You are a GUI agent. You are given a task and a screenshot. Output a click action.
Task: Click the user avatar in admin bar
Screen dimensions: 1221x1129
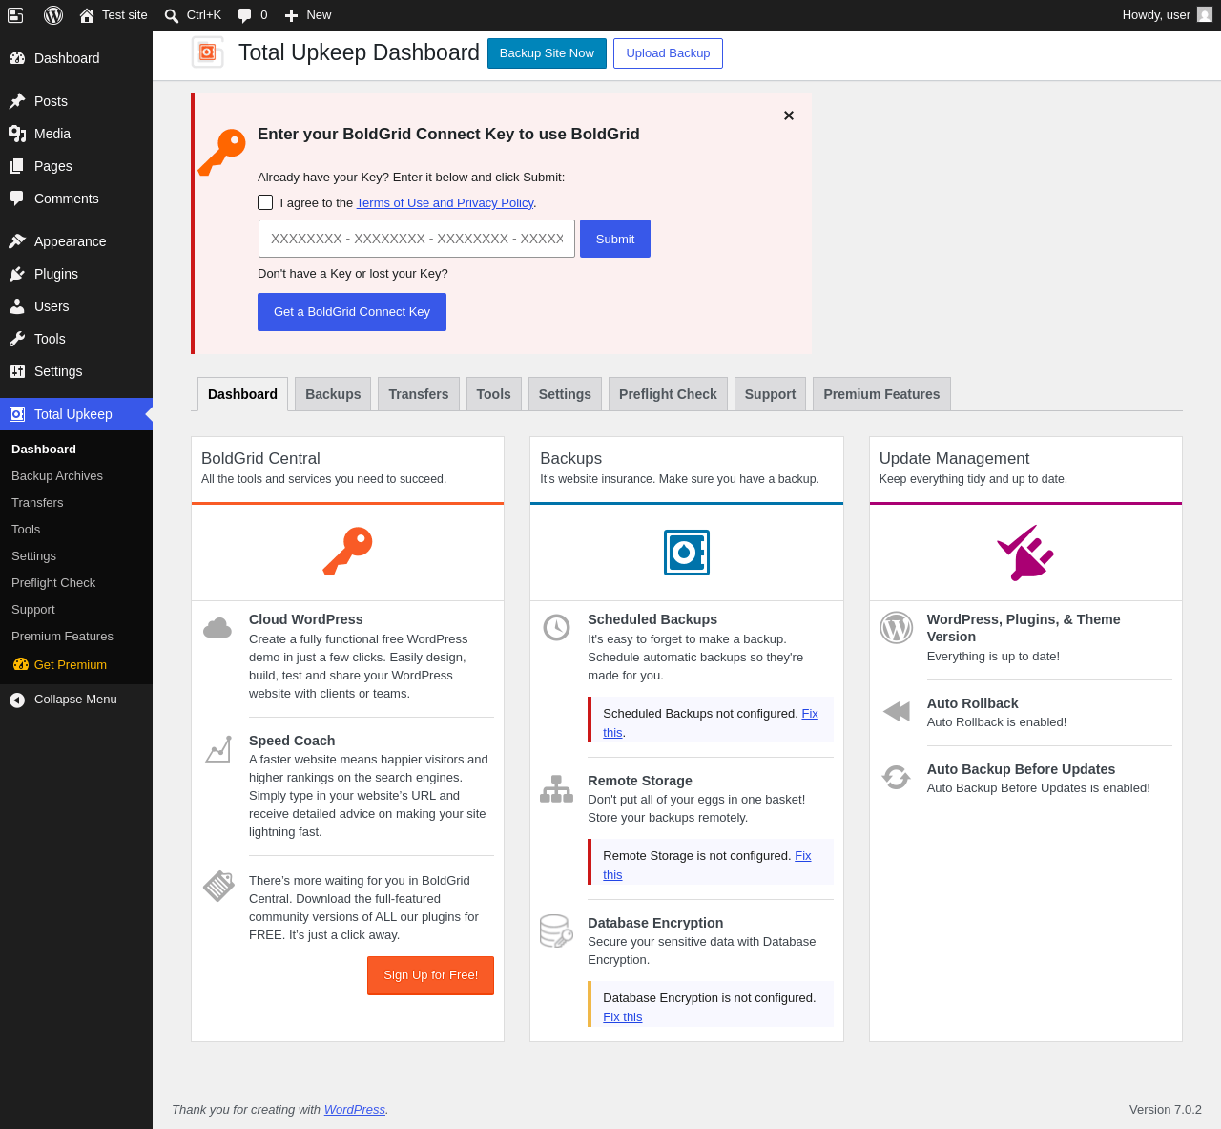coord(1205,14)
